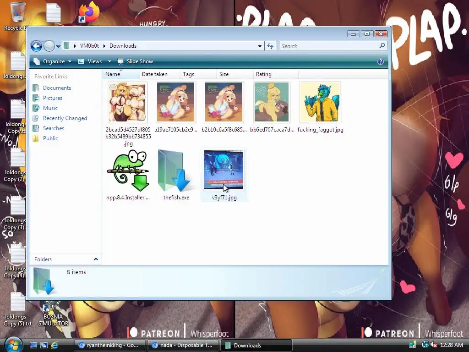This screenshot has height=352, width=469.
Task: Click the muted volume tray icon
Action: point(433,345)
